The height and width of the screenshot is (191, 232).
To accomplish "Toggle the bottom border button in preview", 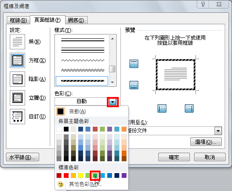I will coord(134,85).
